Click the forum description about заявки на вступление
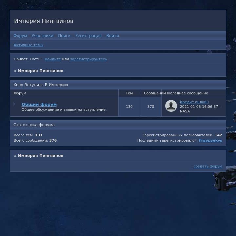Screen dimensions: 236x236 (x=64, y=110)
